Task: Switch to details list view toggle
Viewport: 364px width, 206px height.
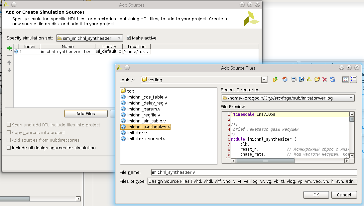Action: 353,80
